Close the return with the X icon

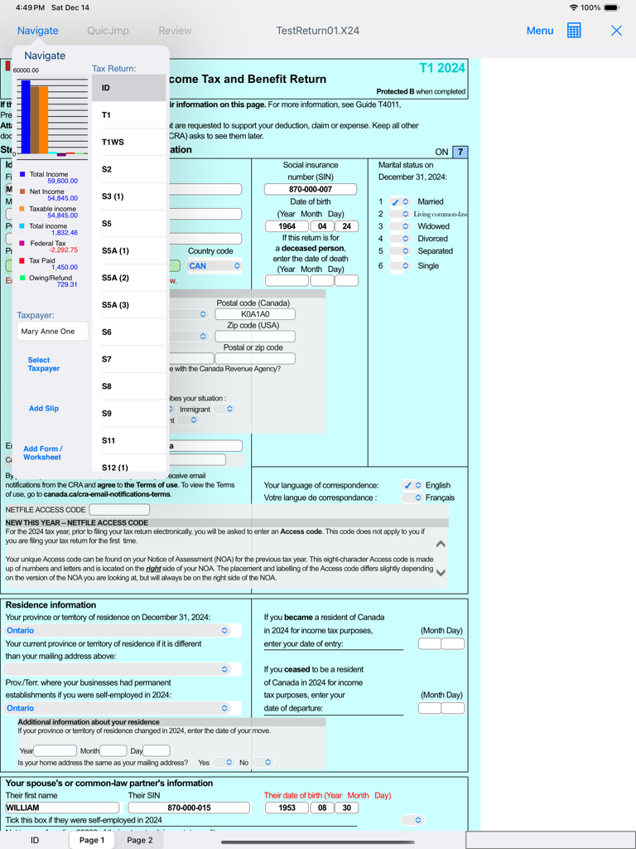click(x=616, y=31)
